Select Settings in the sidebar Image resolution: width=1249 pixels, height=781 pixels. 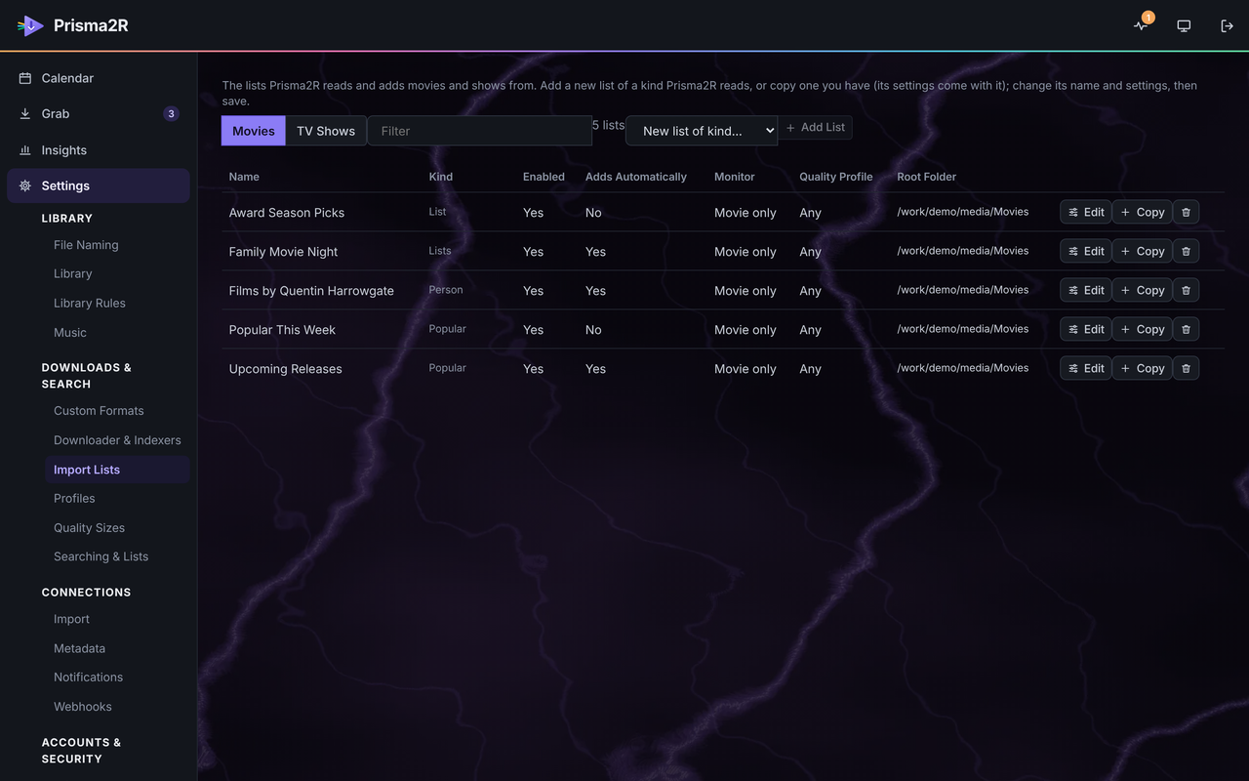pos(99,185)
